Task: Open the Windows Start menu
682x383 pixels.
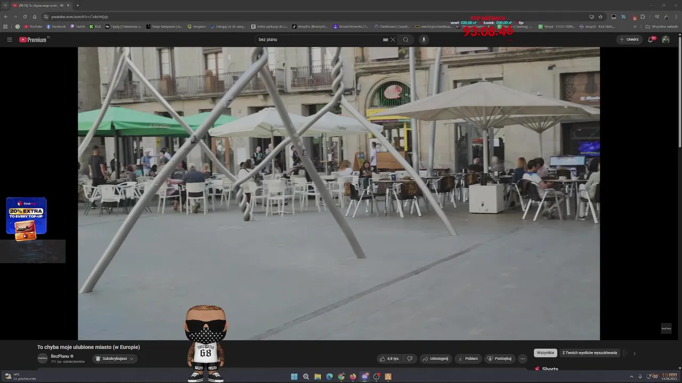Action: tap(294, 377)
